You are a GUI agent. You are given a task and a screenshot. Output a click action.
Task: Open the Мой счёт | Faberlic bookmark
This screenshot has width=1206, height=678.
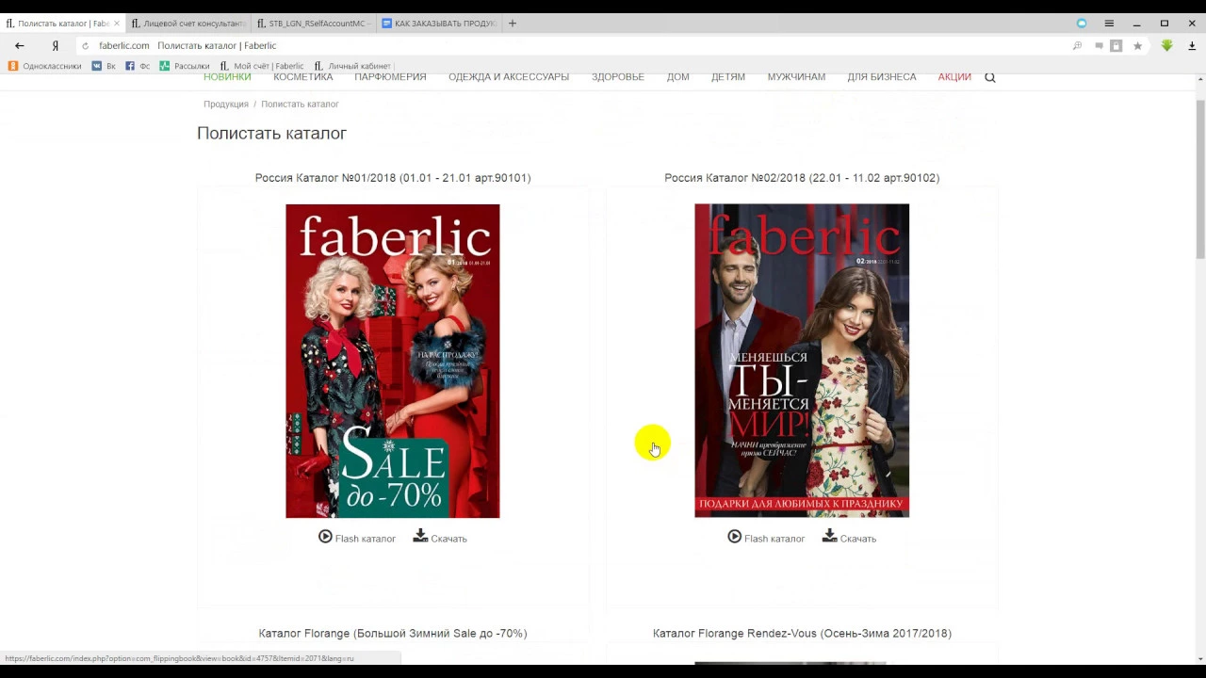coord(262,66)
